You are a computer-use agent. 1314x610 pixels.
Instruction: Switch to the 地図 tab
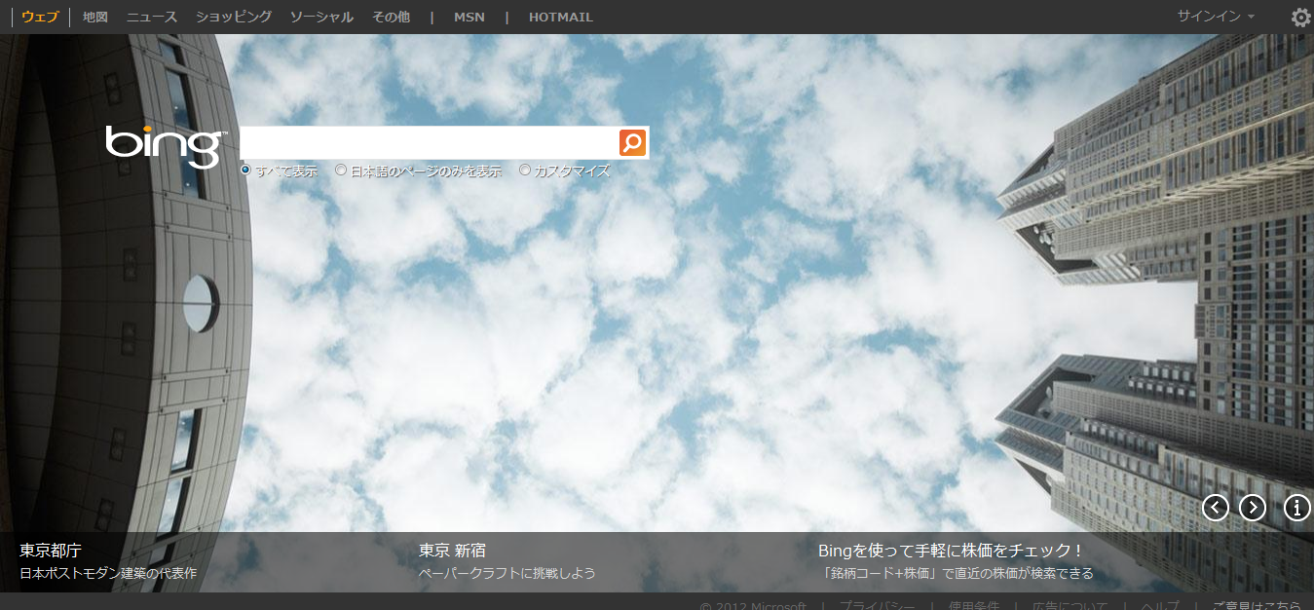tap(95, 17)
